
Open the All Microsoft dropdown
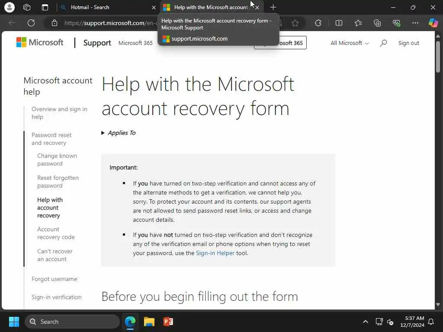pyautogui.click(x=350, y=43)
